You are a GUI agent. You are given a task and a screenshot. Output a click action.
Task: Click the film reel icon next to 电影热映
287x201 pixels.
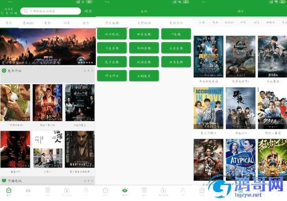(4, 71)
